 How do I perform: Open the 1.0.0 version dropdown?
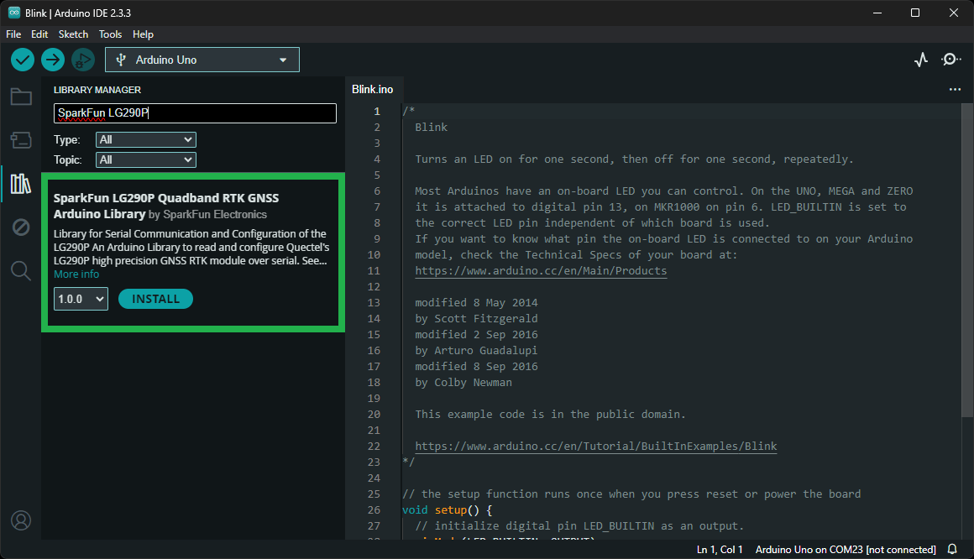pos(81,299)
